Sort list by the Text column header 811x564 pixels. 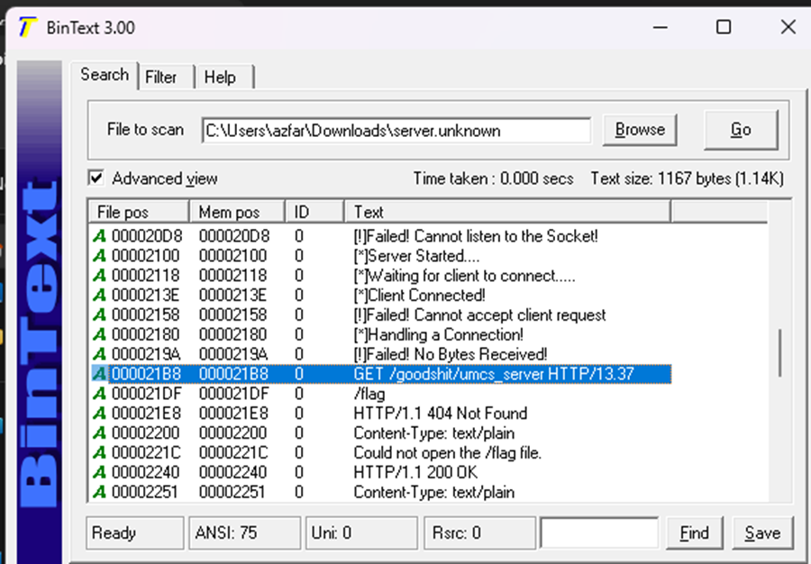coord(506,213)
